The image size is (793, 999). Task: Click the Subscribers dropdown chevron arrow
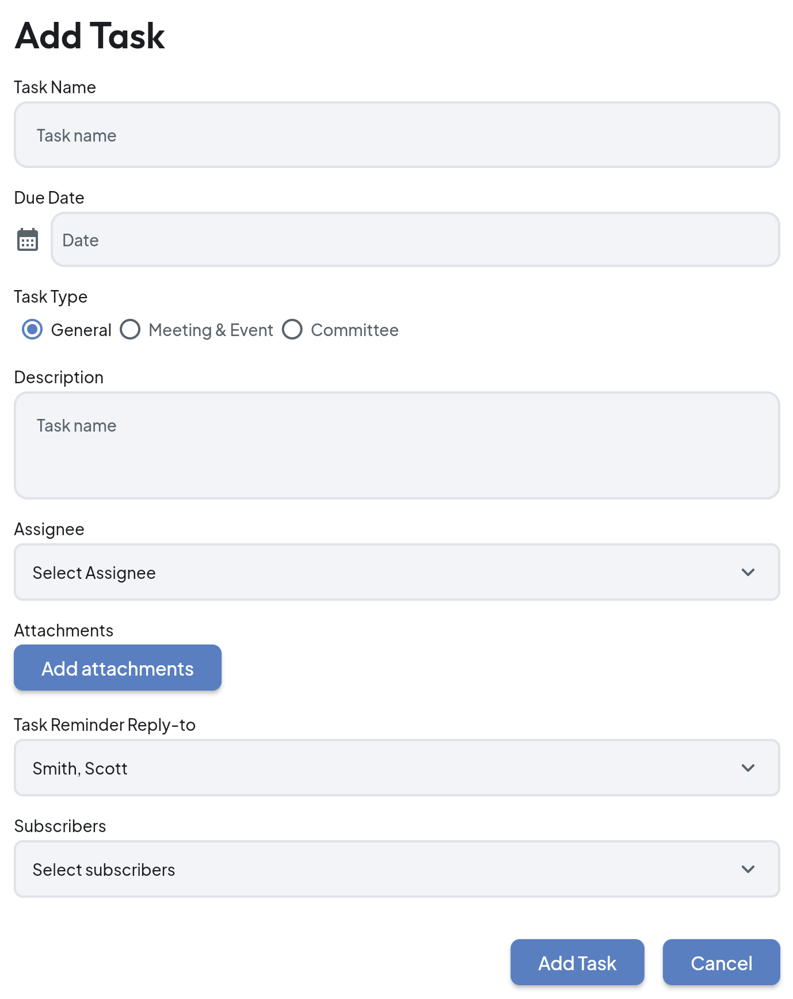pyautogui.click(x=748, y=869)
